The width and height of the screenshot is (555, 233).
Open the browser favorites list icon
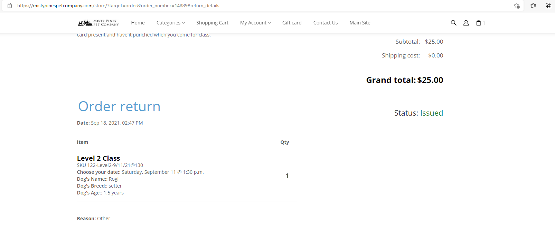tap(533, 6)
